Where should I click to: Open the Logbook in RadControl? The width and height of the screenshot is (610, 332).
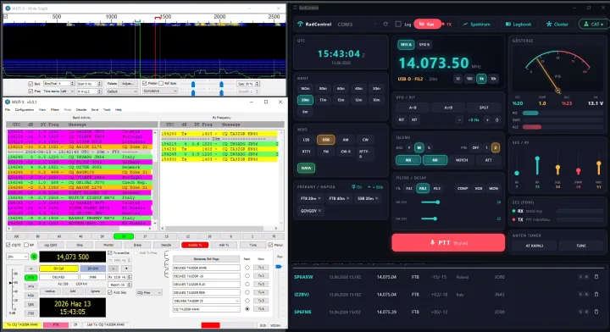click(x=518, y=24)
